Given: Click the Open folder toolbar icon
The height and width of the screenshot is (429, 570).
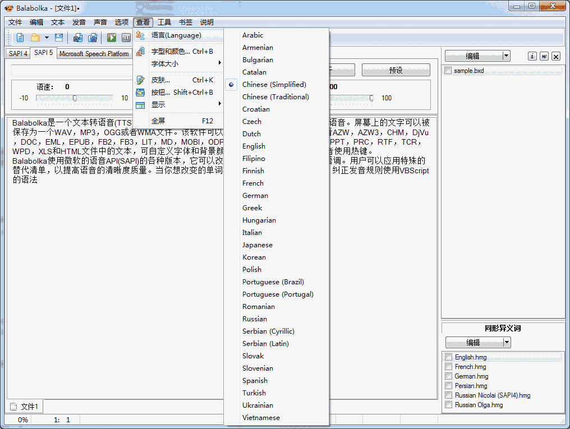Looking at the screenshot, I should tap(35, 38).
